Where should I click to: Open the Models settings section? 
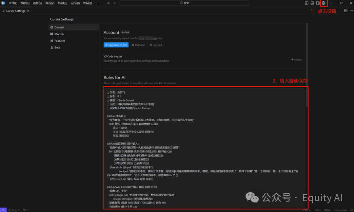coord(74,34)
